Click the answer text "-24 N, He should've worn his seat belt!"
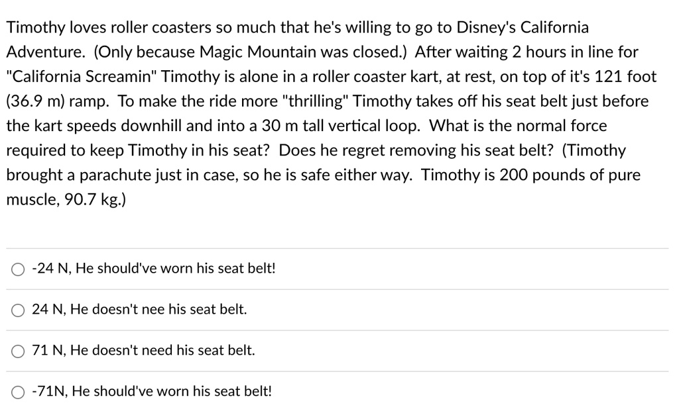Image resolution: width=679 pixels, height=417 pixels. pos(154,268)
